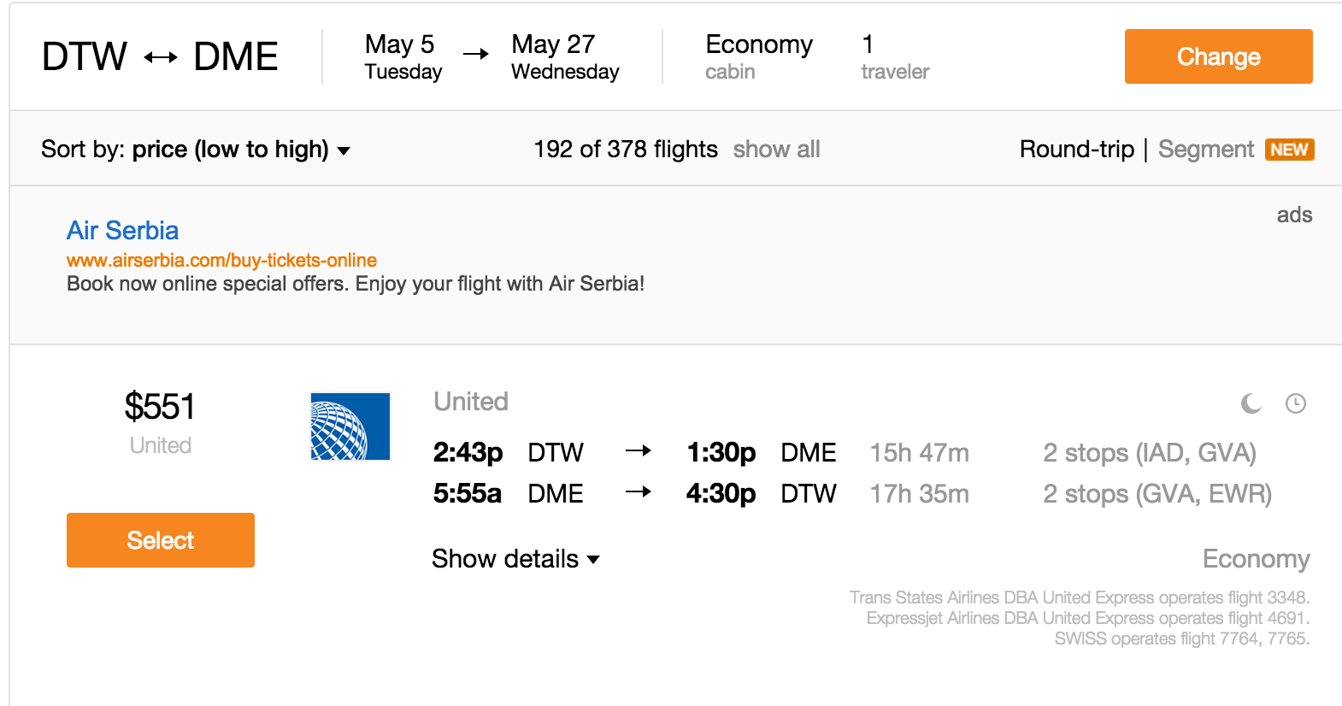Click the orange NEW badge
The height and width of the screenshot is (706, 1342).
pyautogui.click(x=1289, y=150)
